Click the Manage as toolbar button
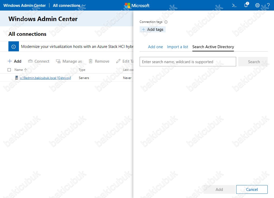Image resolution: width=274 pixels, height=198 pixels. coord(69,61)
